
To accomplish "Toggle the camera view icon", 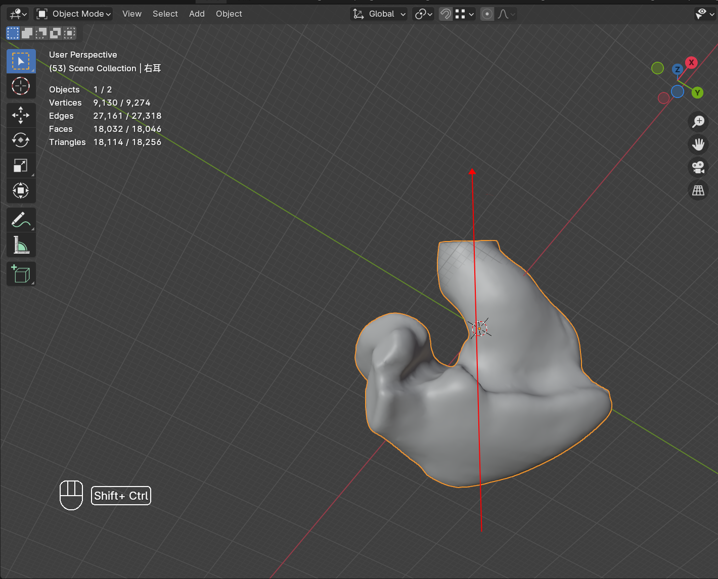I will click(x=698, y=167).
